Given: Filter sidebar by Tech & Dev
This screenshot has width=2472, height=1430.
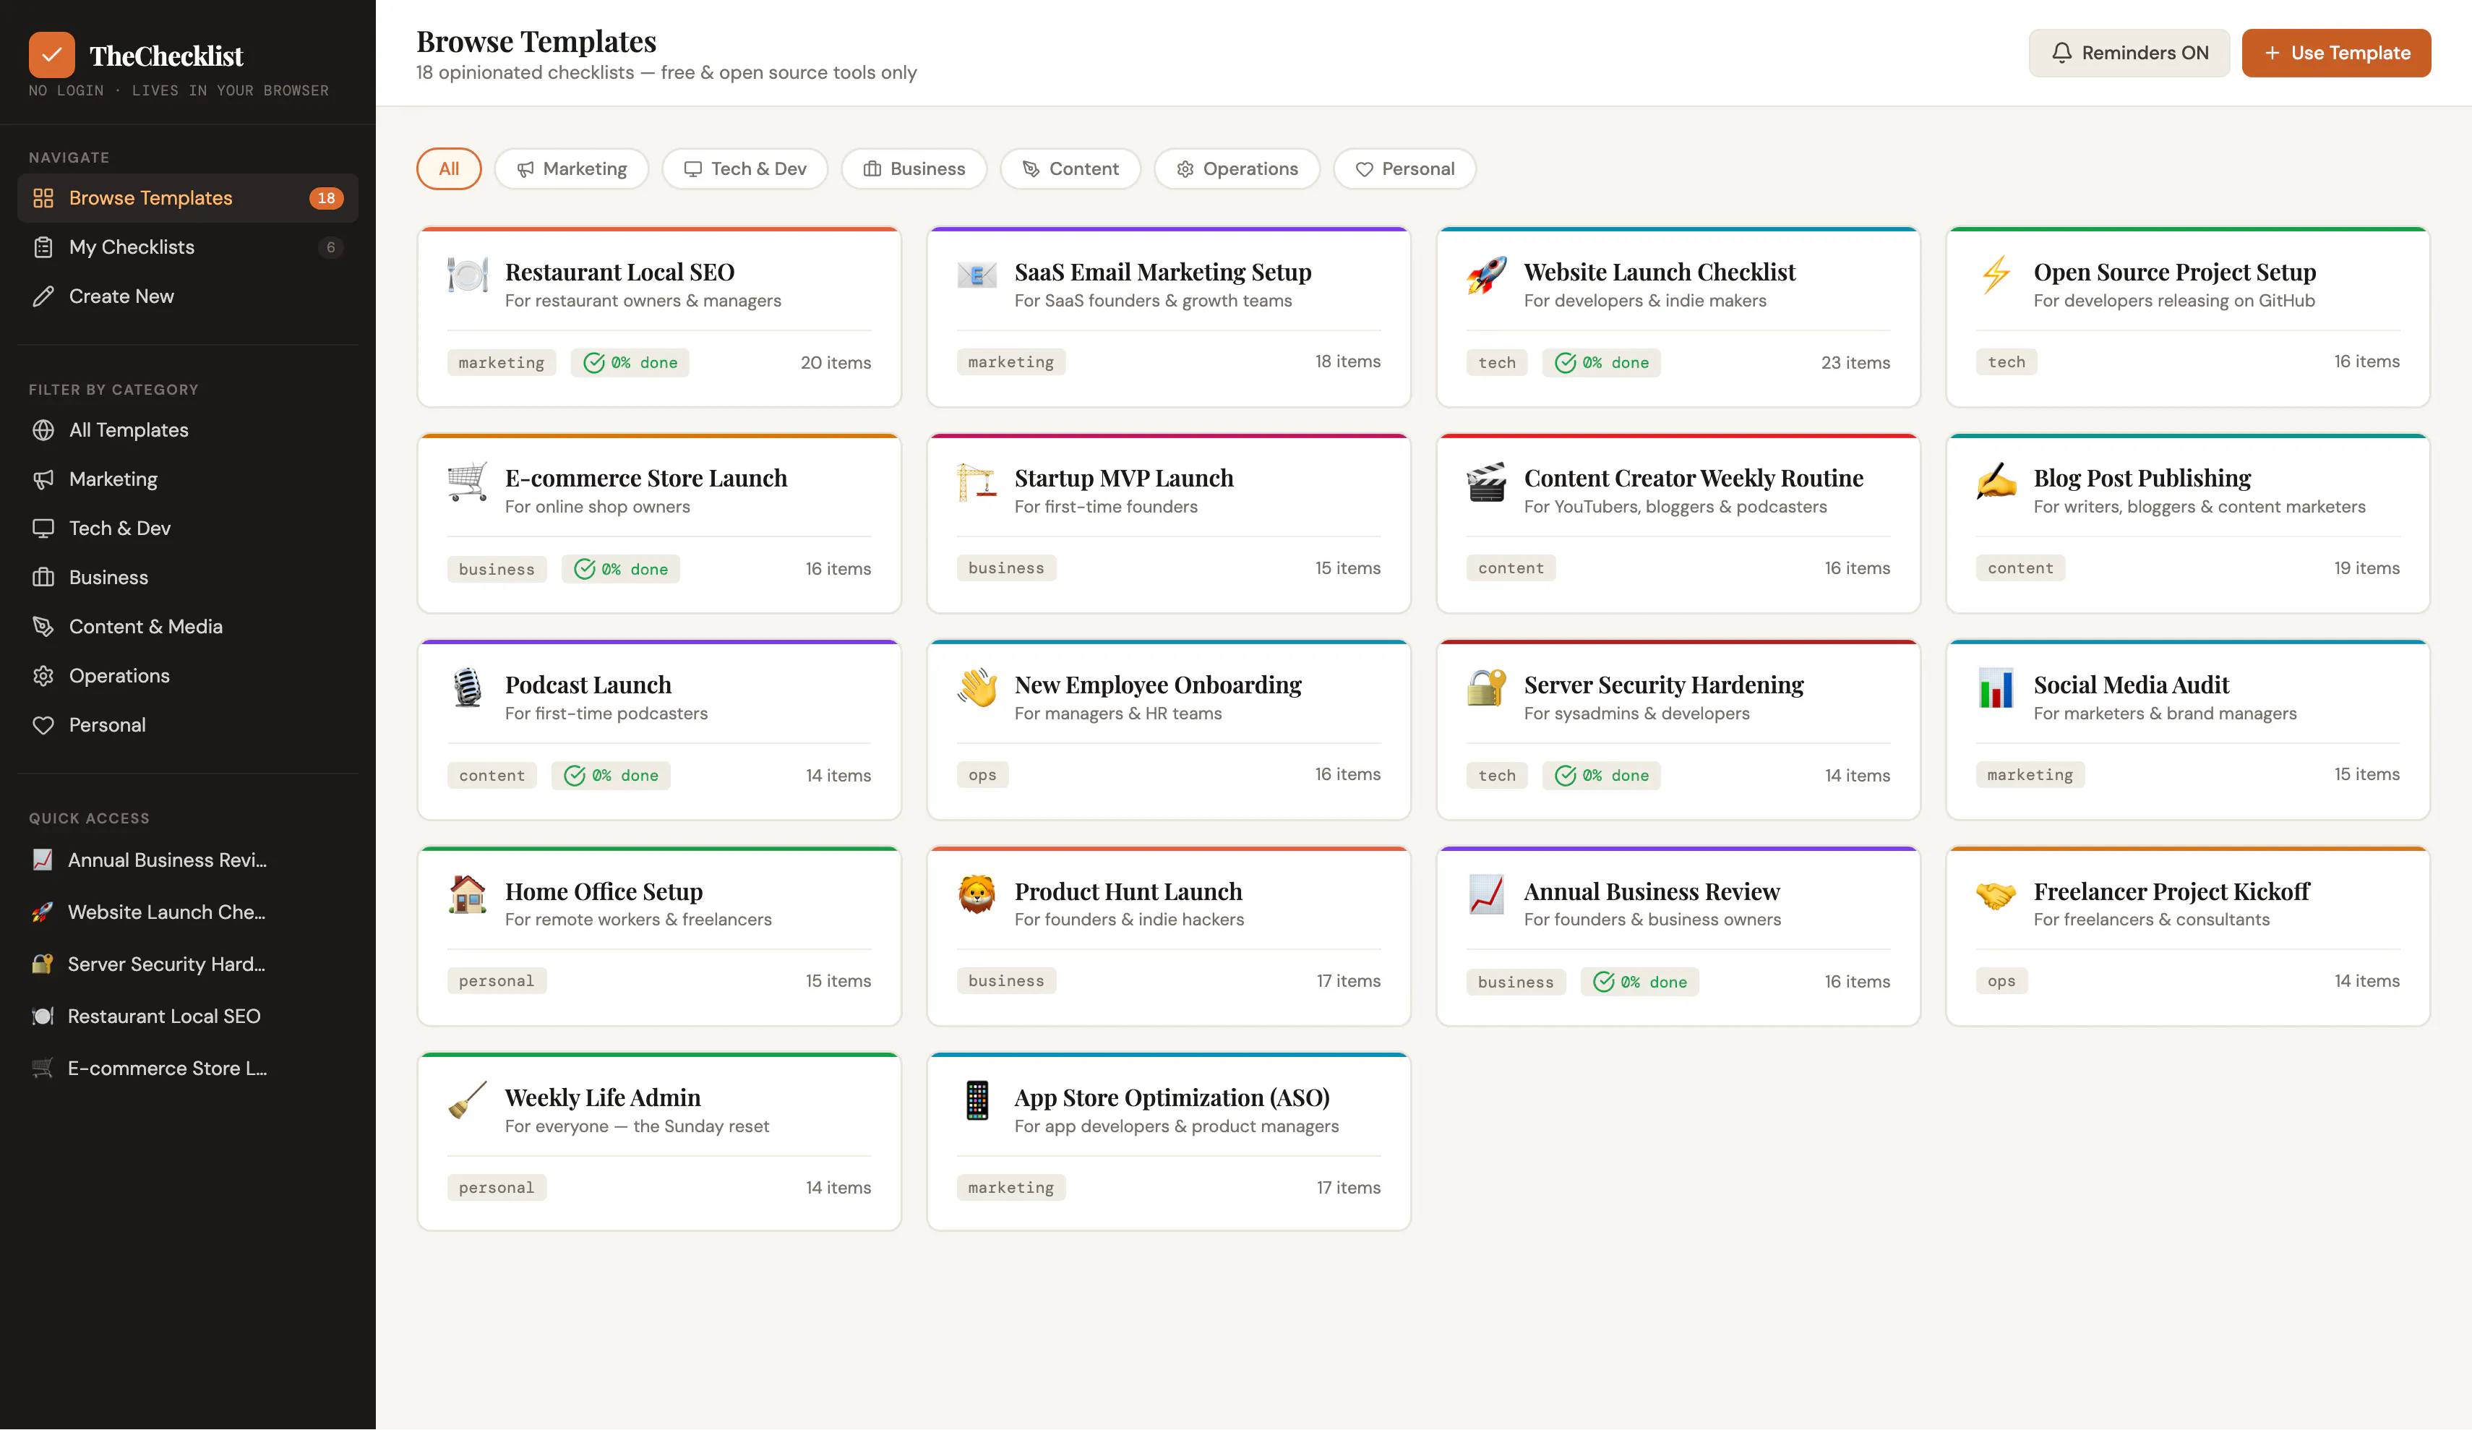Looking at the screenshot, I should (187, 528).
